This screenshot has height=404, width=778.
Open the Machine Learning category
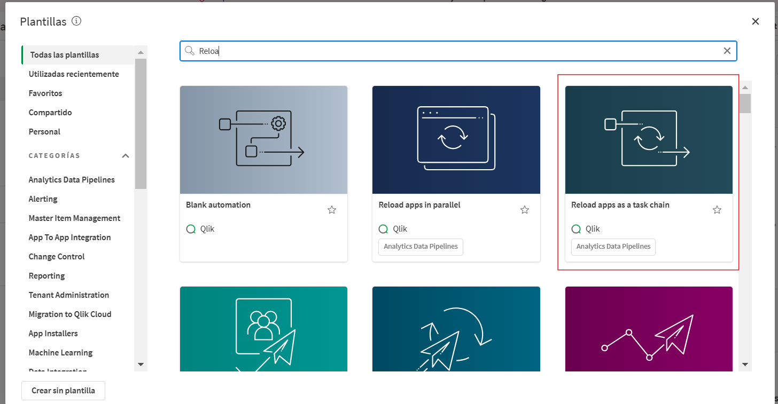tap(60, 352)
